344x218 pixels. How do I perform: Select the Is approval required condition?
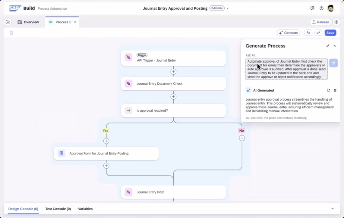173,111
